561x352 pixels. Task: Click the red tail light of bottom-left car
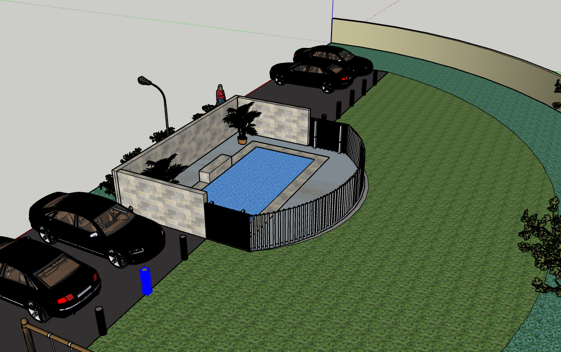(x=66, y=299)
